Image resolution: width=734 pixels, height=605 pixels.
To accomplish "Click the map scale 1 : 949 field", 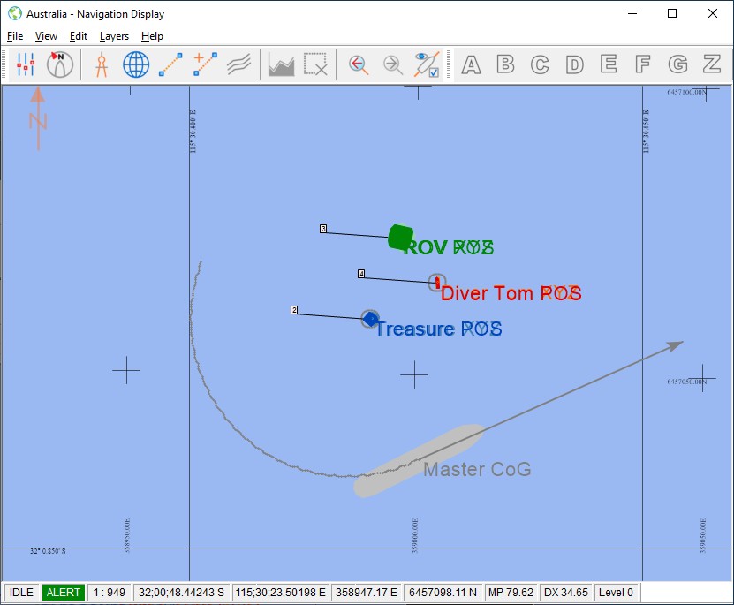I will point(110,593).
